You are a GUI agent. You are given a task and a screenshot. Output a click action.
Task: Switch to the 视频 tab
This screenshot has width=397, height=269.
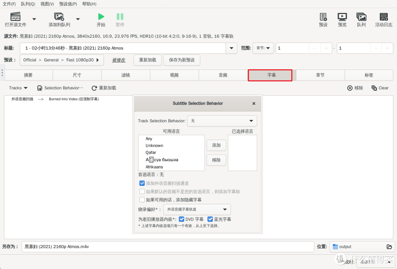(x=174, y=75)
